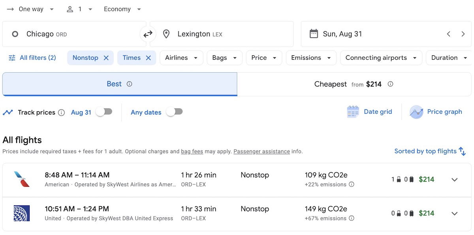The height and width of the screenshot is (235, 474).
Task: Enable price tracking for Aug 31
Action: 104,112
